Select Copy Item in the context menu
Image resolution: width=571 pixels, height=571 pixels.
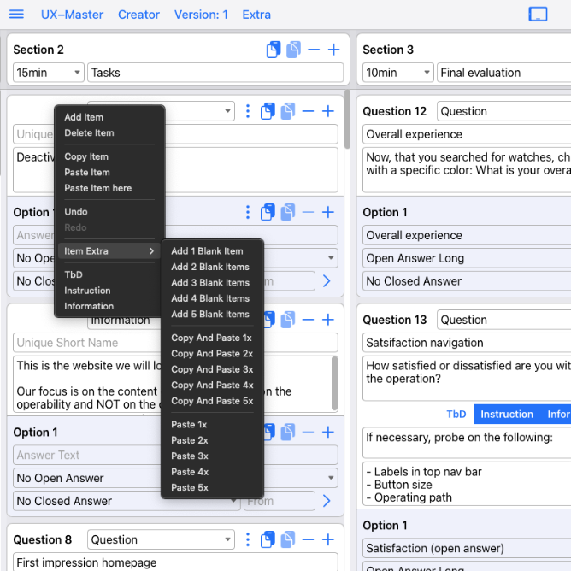tap(86, 156)
